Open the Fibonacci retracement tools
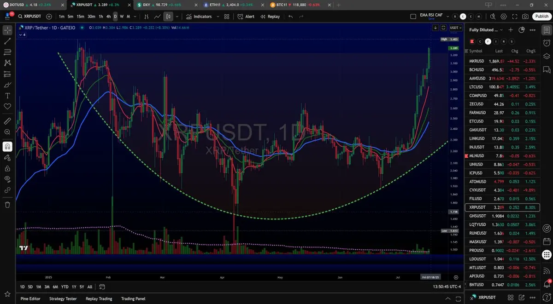This screenshot has width=553, height=304. click(7, 52)
